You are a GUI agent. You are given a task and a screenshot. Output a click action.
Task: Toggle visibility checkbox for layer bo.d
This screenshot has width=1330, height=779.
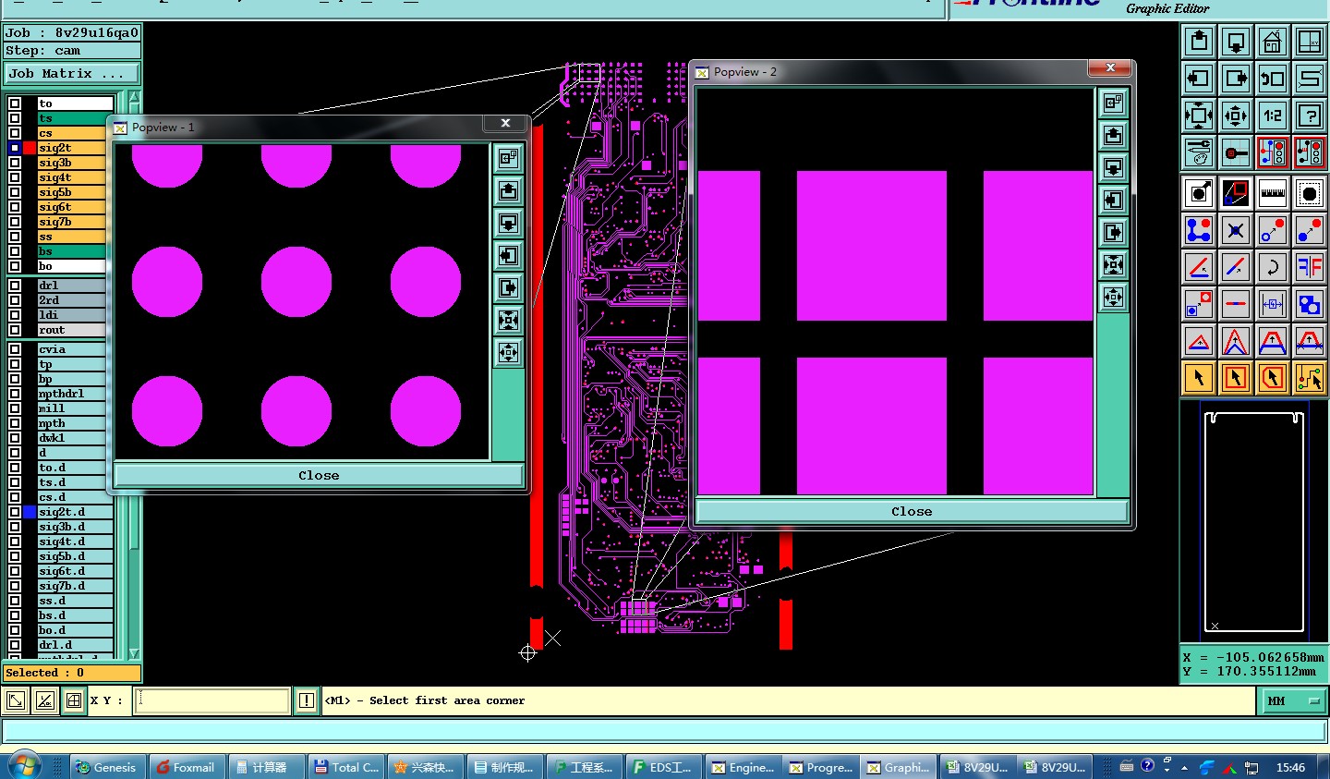tap(15, 630)
